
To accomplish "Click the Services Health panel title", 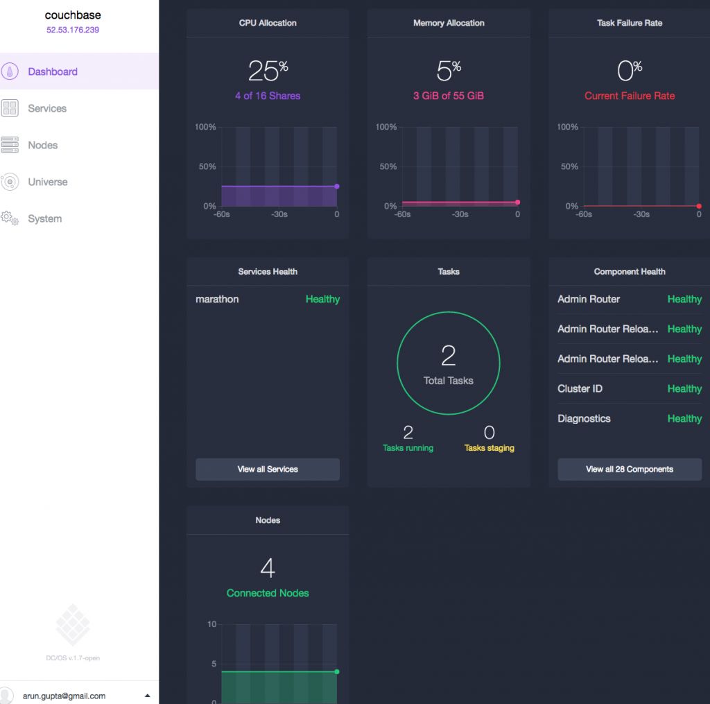I will (x=268, y=272).
